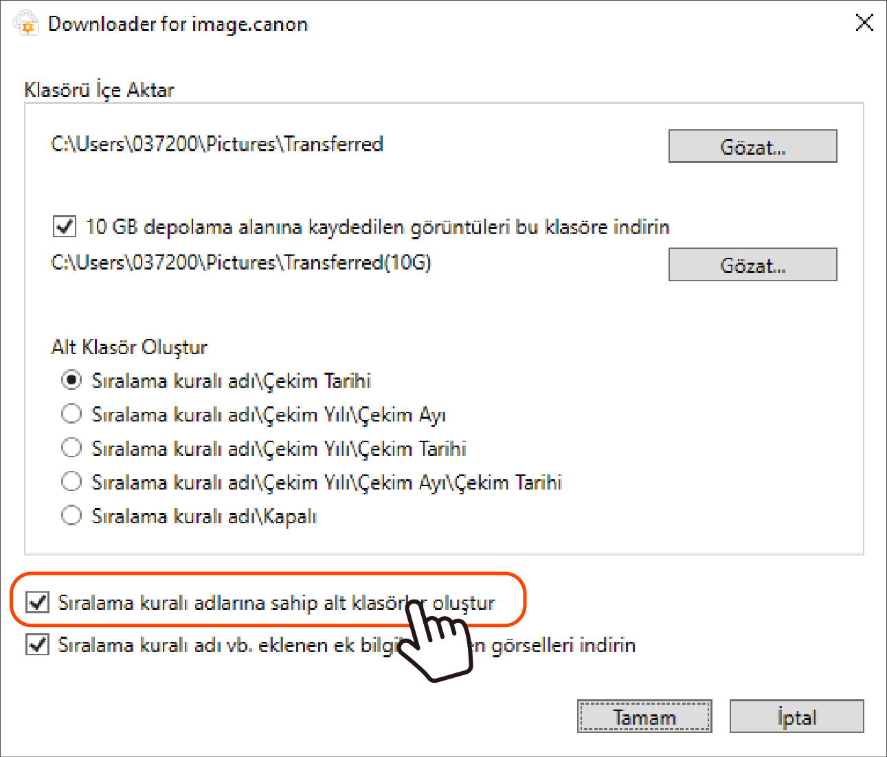Image resolution: width=887 pixels, height=757 pixels.
Task: Cancel the dialog with İptal
Action: [796, 716]
